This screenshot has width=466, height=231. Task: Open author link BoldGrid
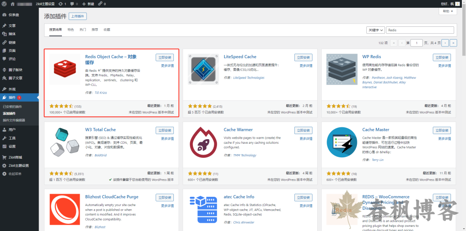pos(101,155)
